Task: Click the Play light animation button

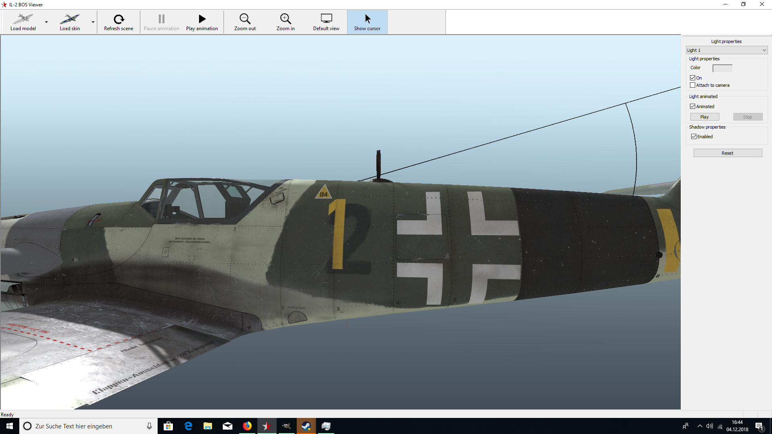Action: coord(704,117)
